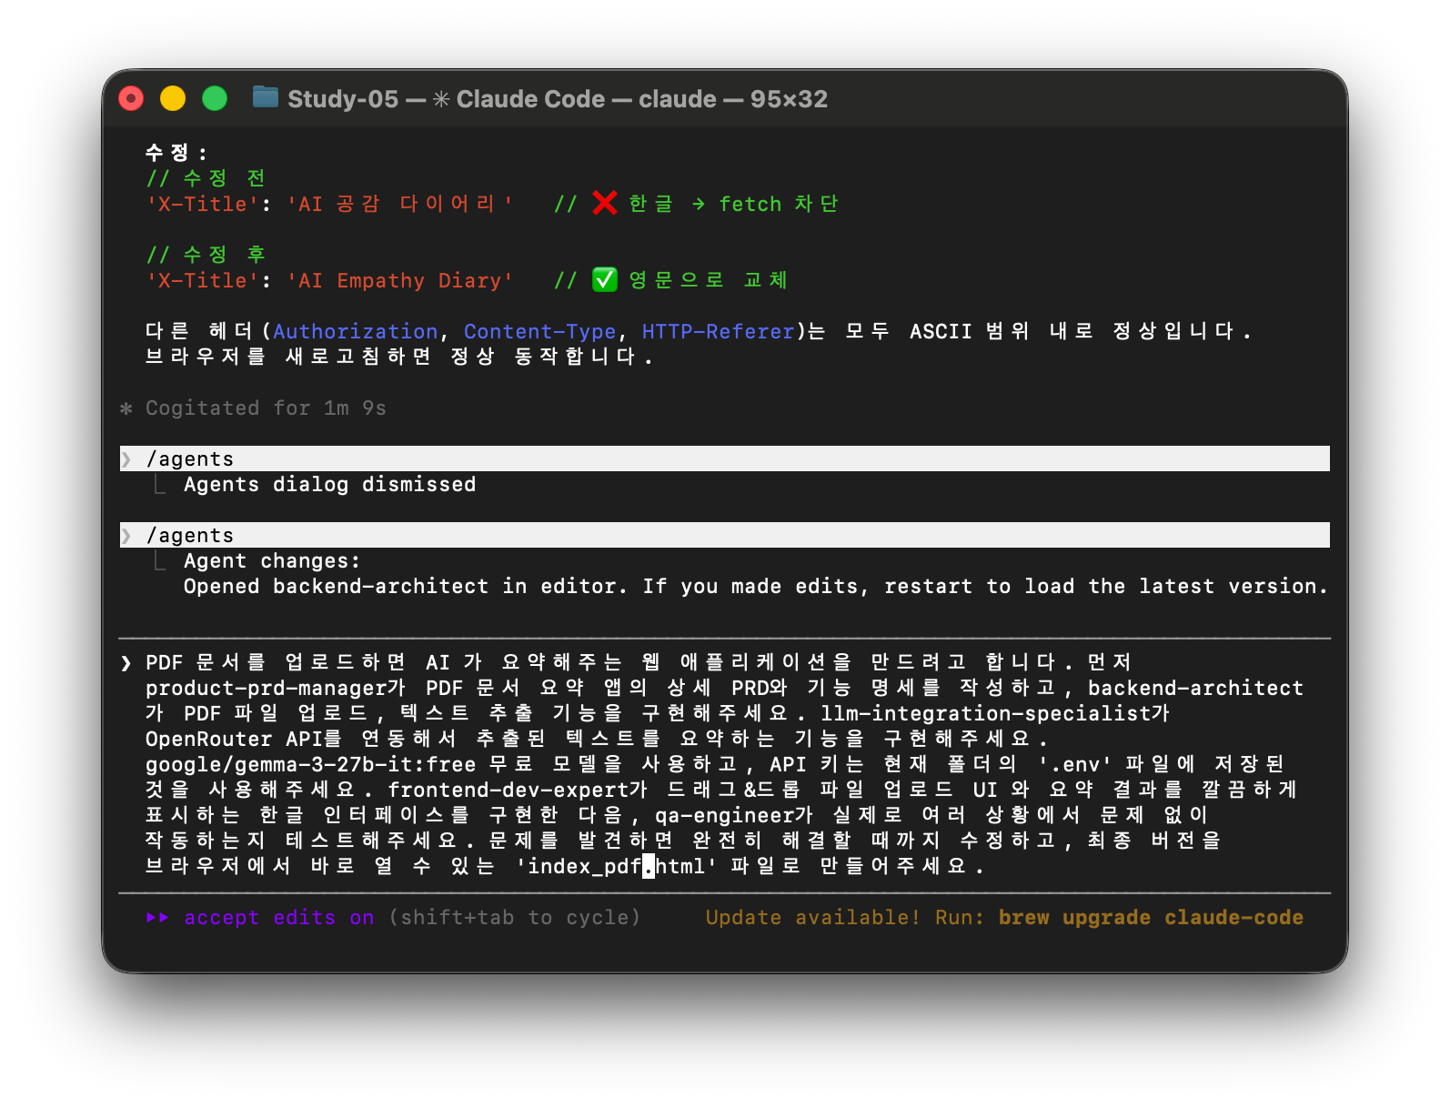Click the red cross mark emoji
Image resolution: width=1450 pixels, height=1108 pixels.
pos(605,203)
